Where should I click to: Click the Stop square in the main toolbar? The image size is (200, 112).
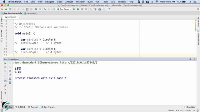86,9
